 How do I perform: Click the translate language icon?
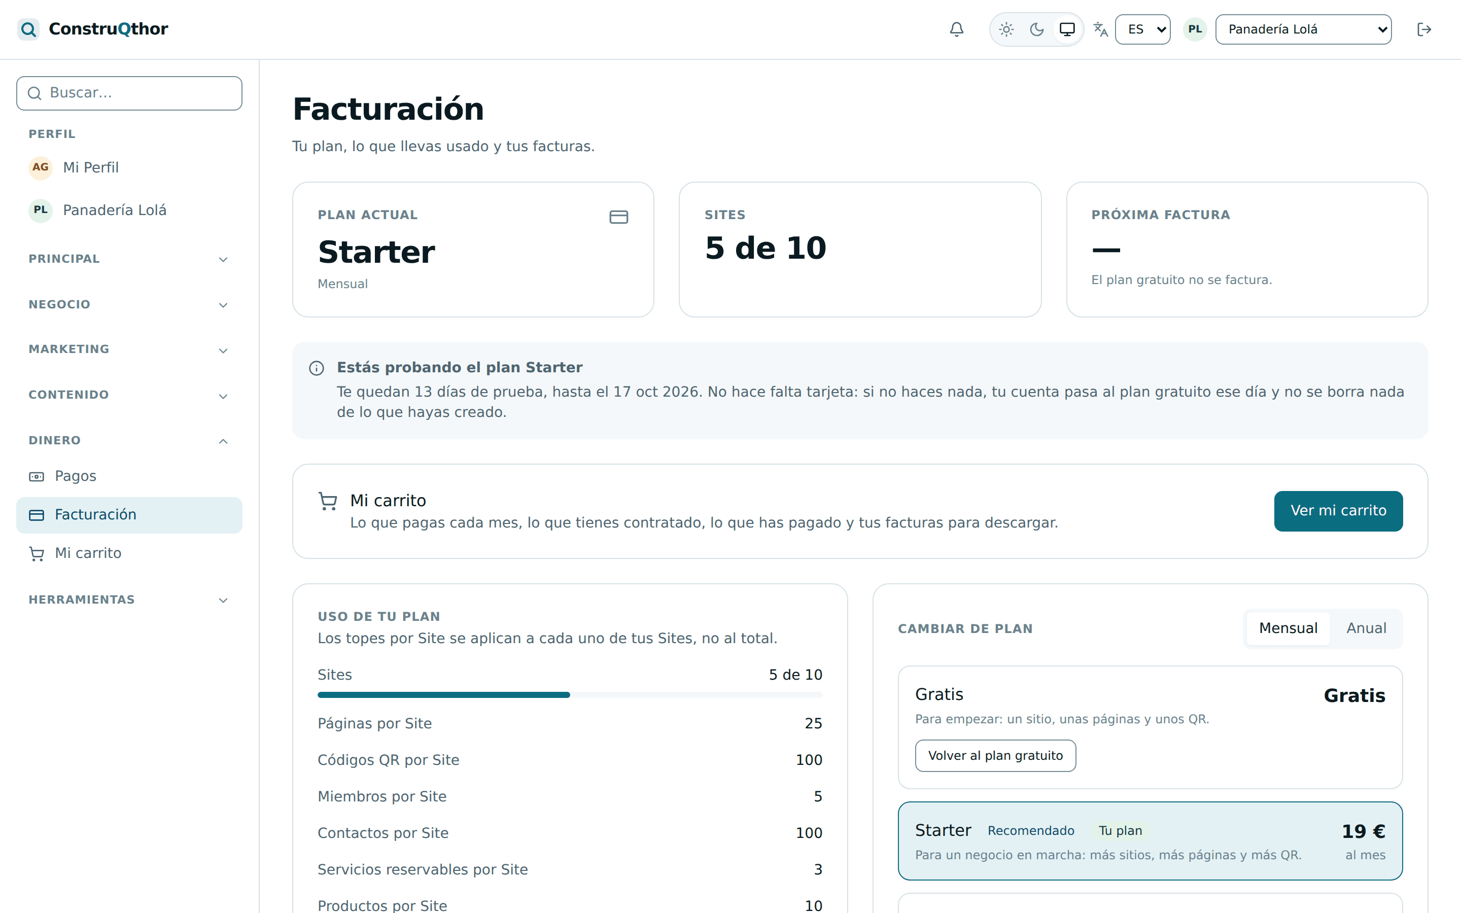1101,29
